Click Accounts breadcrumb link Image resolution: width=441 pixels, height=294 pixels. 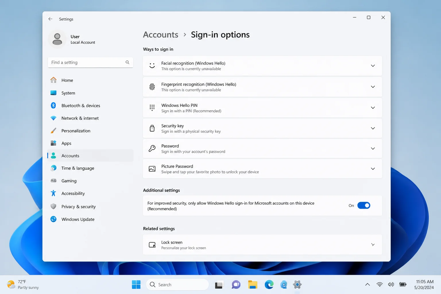point(160,35)
